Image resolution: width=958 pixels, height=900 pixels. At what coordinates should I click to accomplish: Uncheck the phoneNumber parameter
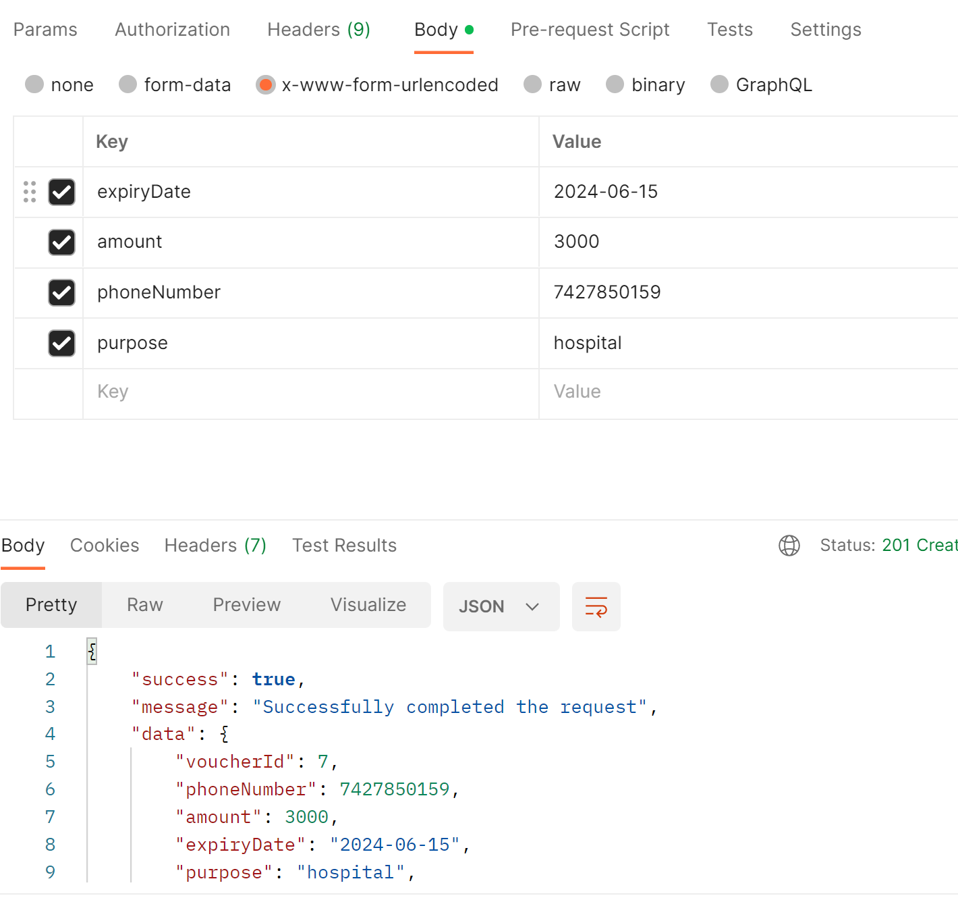point(61,292)
